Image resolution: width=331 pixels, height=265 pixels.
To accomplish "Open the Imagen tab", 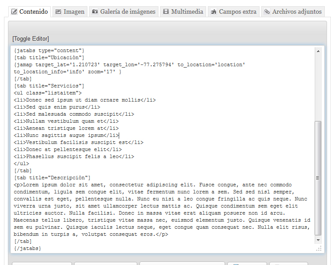I will [70, 11].
